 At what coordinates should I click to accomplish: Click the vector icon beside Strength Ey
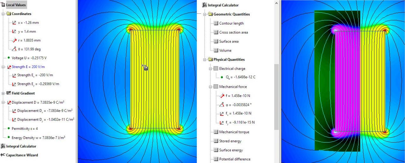(14, 84)
